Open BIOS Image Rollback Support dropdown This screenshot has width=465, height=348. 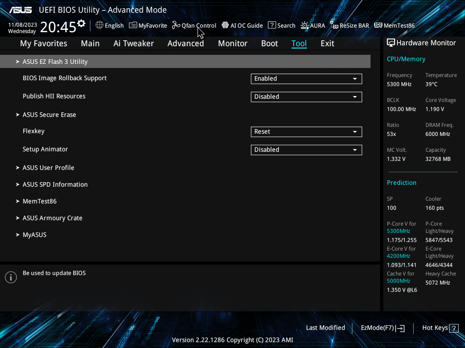point(307,79)
